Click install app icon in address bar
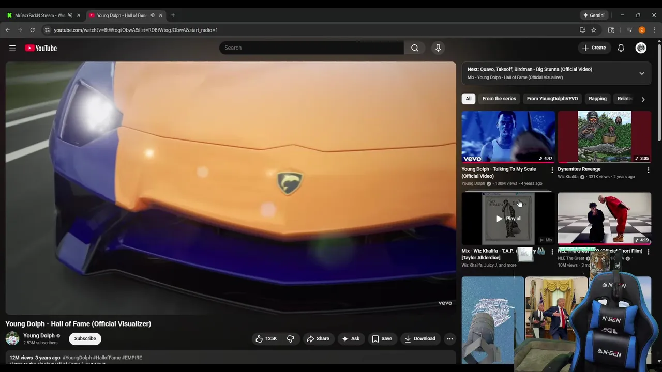Screen dimensions: 662x372 [x=582, y=30]
